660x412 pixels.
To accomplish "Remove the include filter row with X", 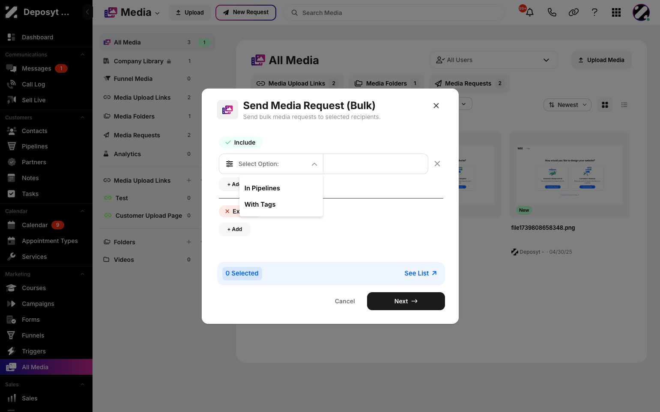I will 437,164.
